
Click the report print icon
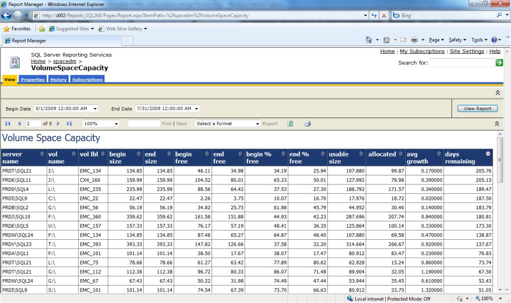click(307, 124)
